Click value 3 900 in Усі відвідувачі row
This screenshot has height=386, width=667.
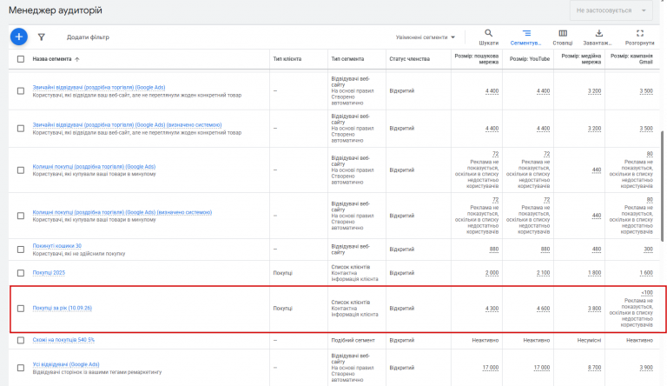(x=646, y=368)
